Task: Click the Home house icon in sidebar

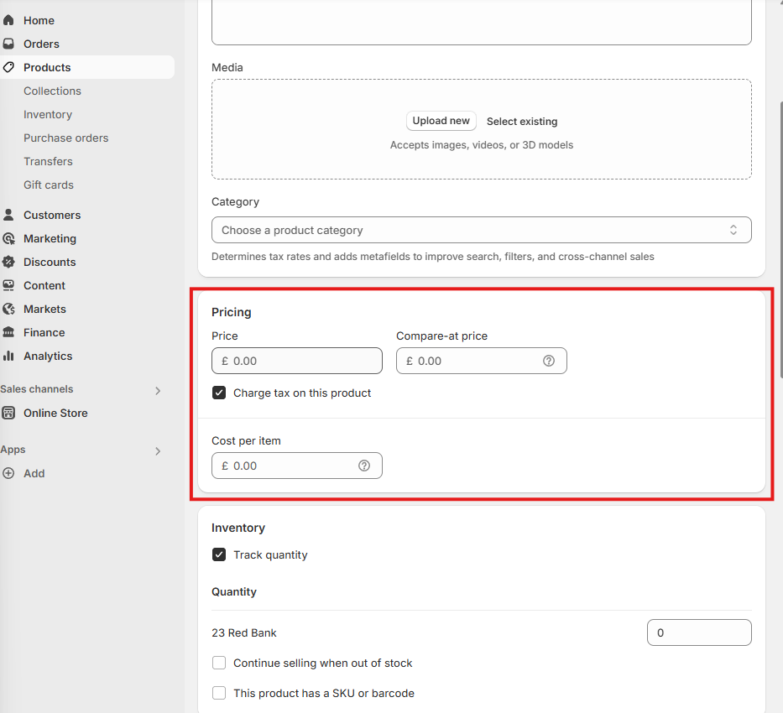Action: click(8, 20)
